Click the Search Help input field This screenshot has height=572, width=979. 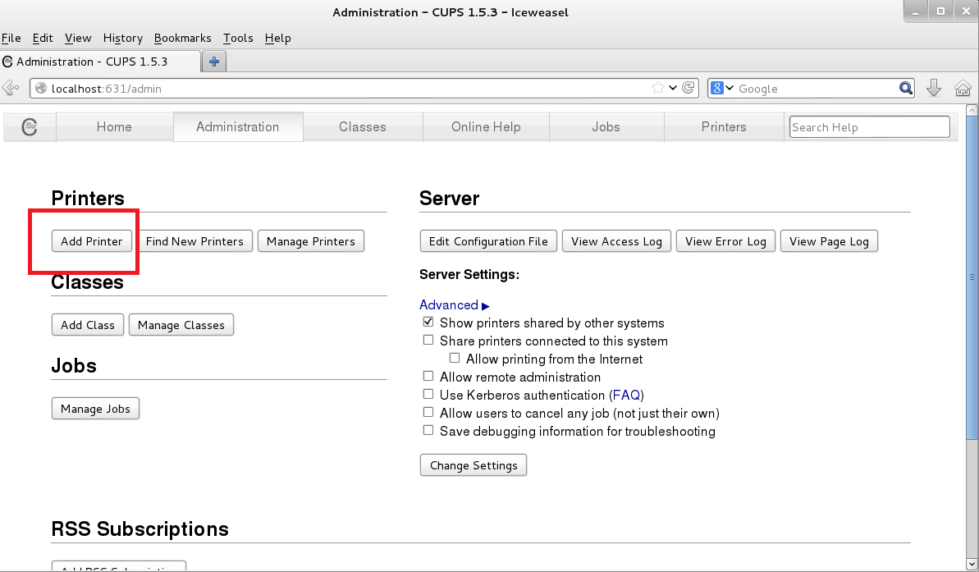(869, 127)
